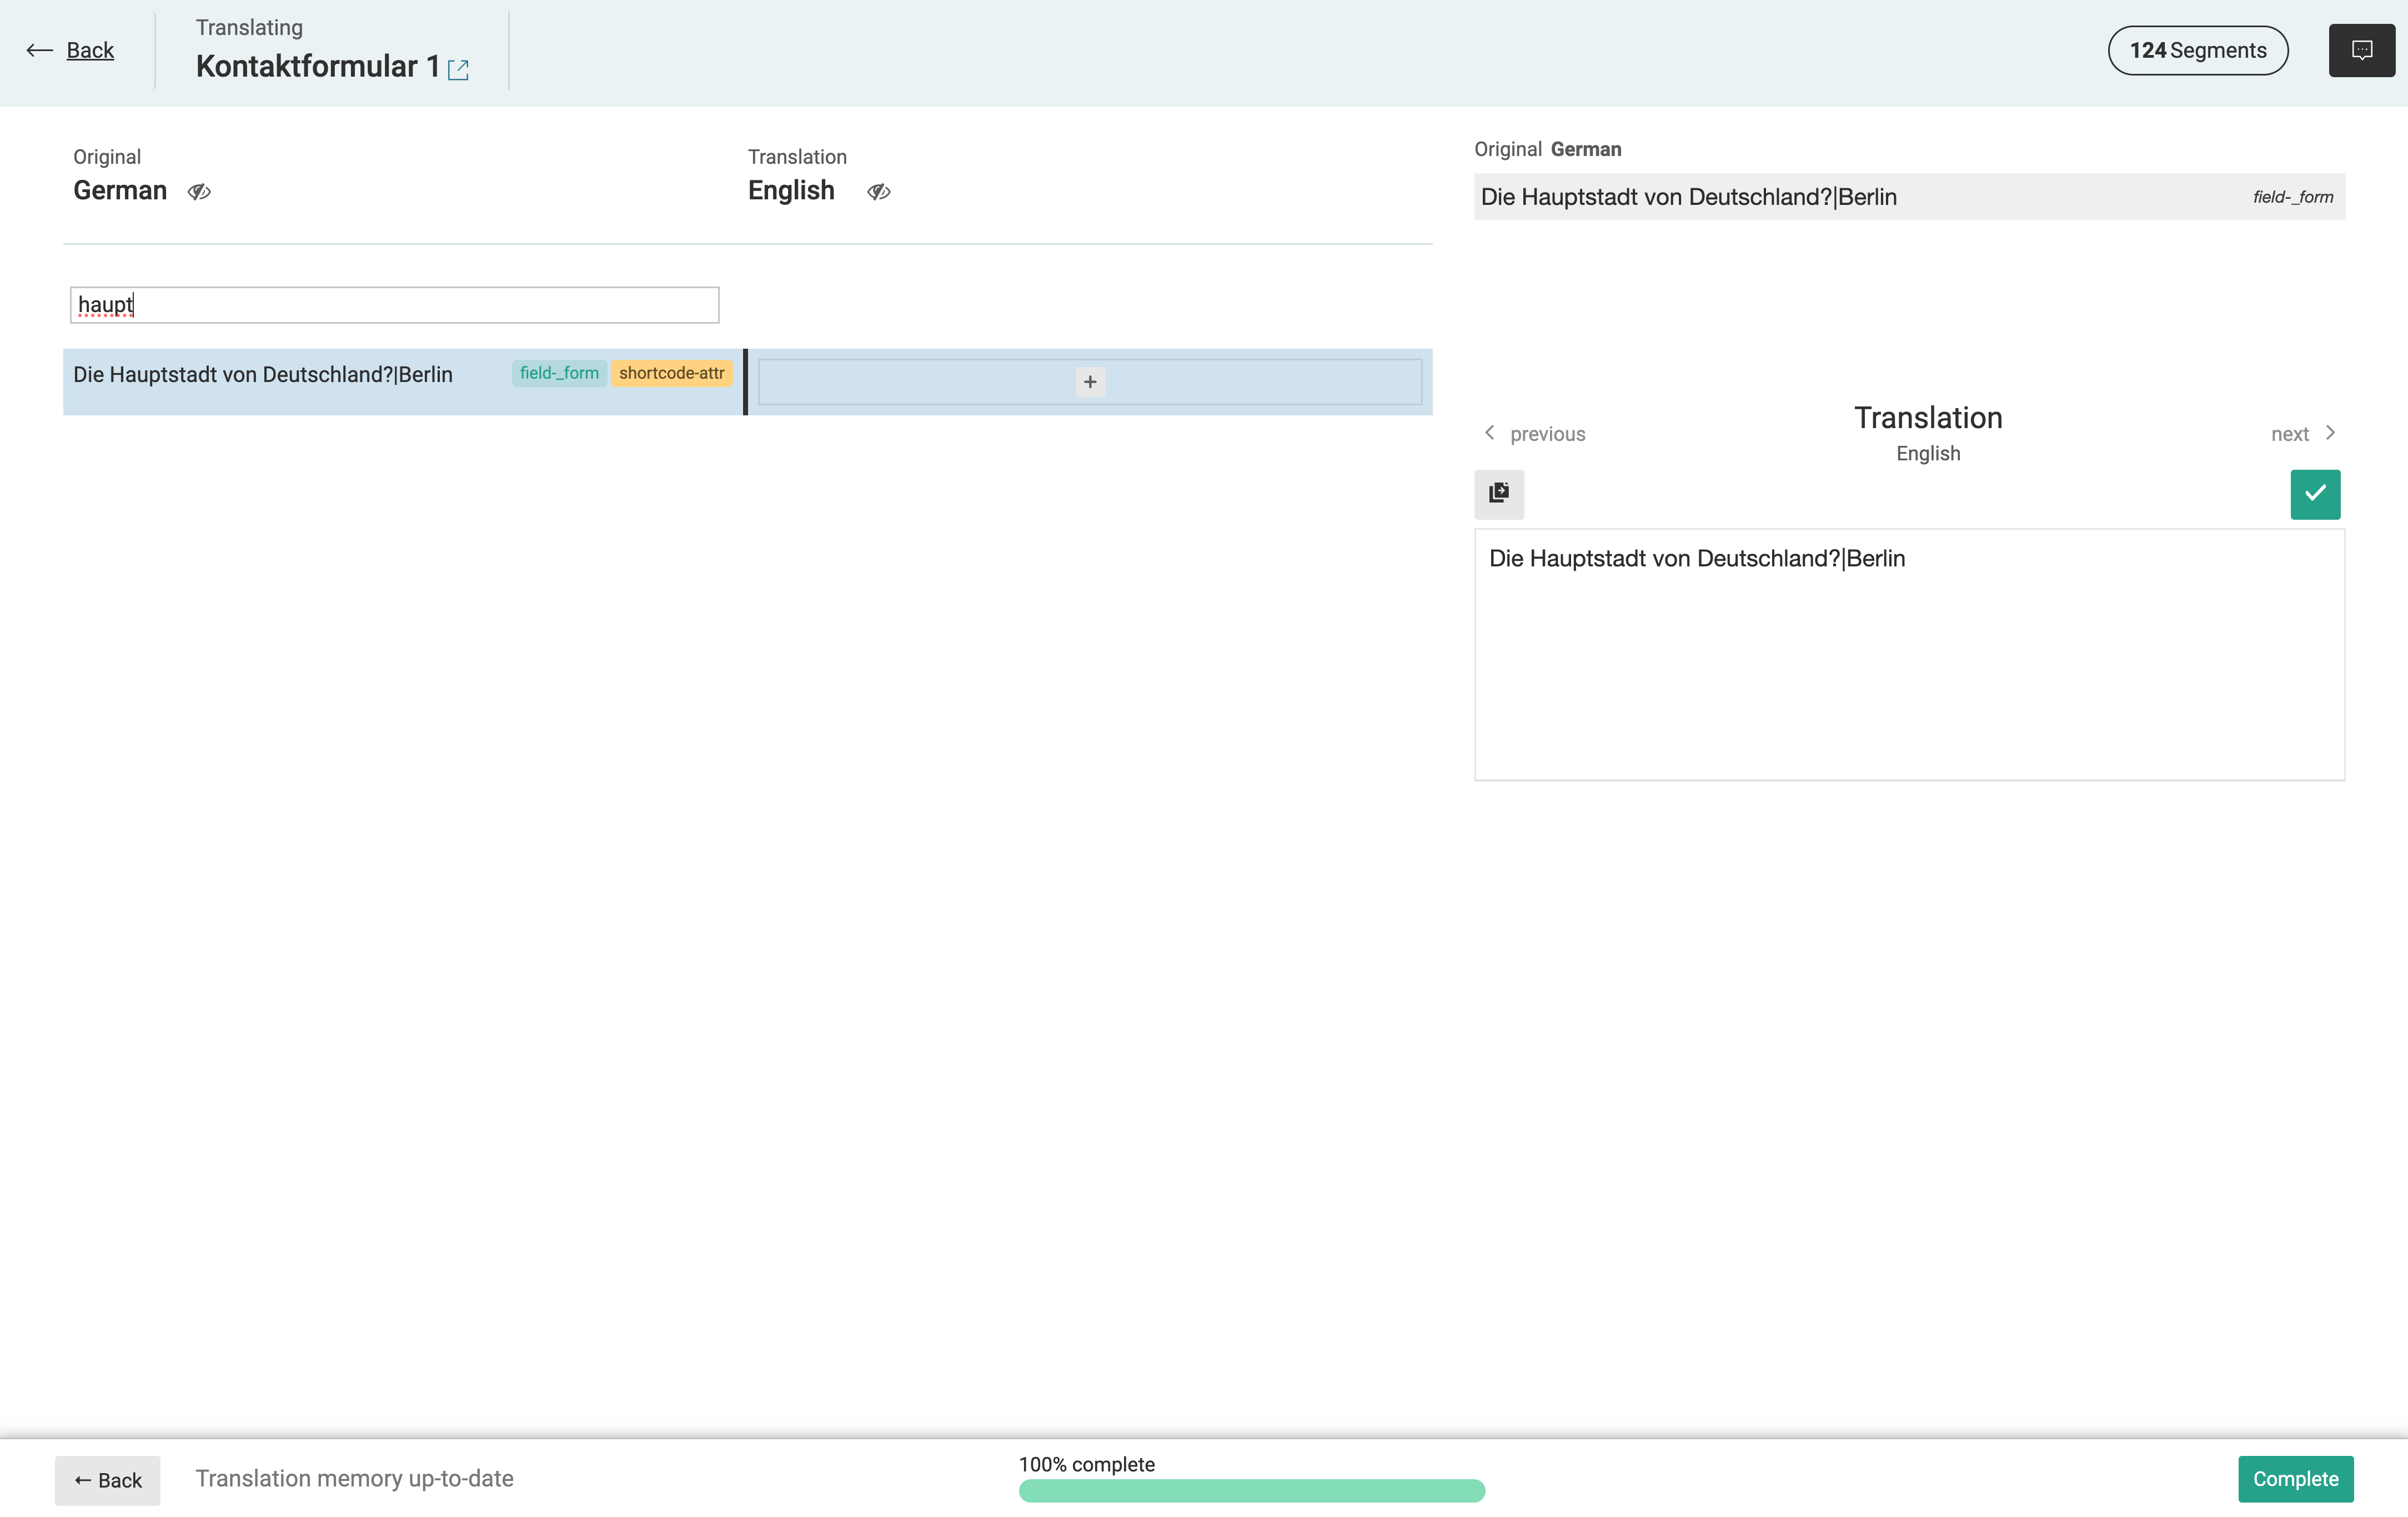The width and height of the screenshot is (2408, 1517).
Task: Click the 100% complete progress bar
Action: pyautogui.click(x=1251, y=1490)
